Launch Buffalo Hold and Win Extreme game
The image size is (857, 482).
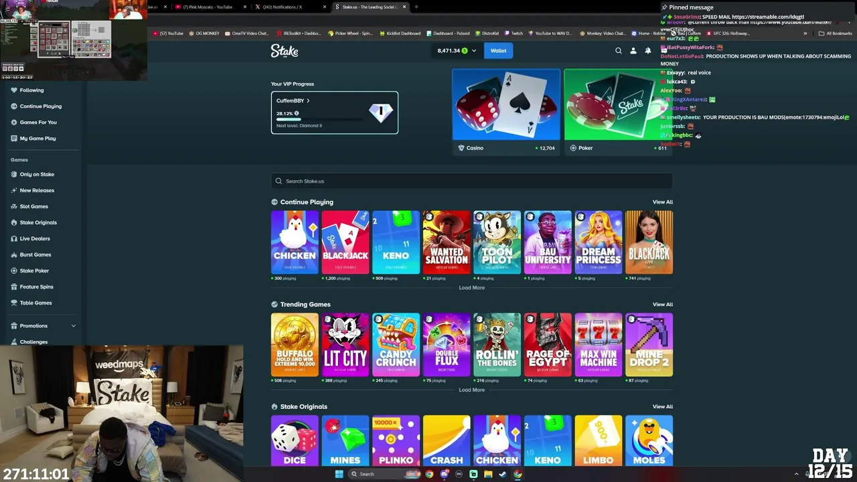tap(295, 345)
